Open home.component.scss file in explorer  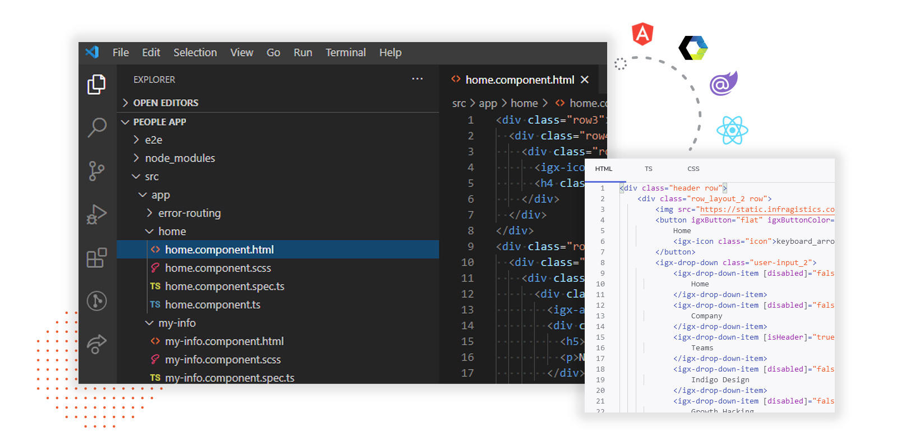tap(218, 268)
